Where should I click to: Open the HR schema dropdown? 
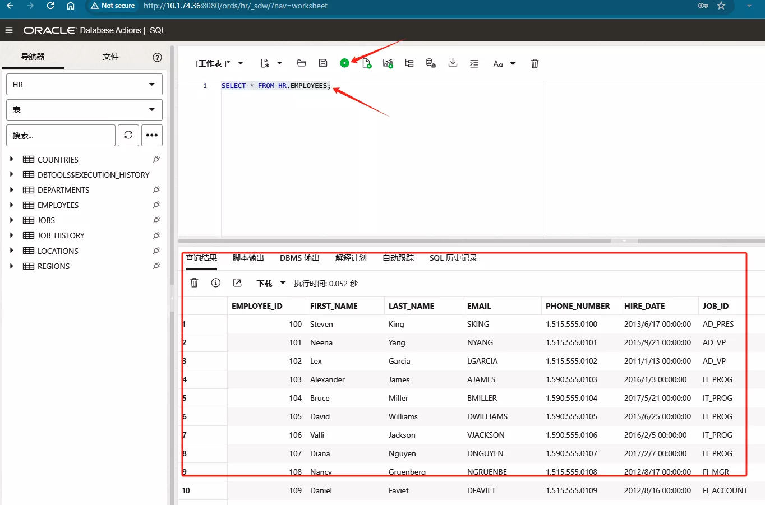click(84, 85)
